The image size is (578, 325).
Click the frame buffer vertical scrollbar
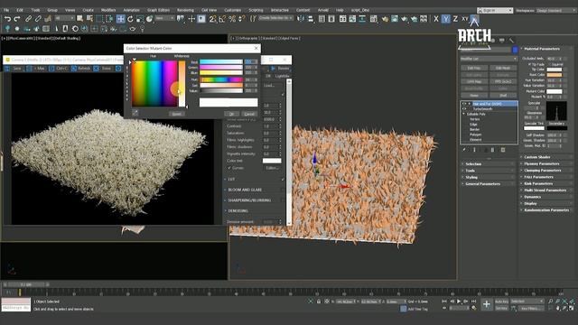tap(289, 151)
